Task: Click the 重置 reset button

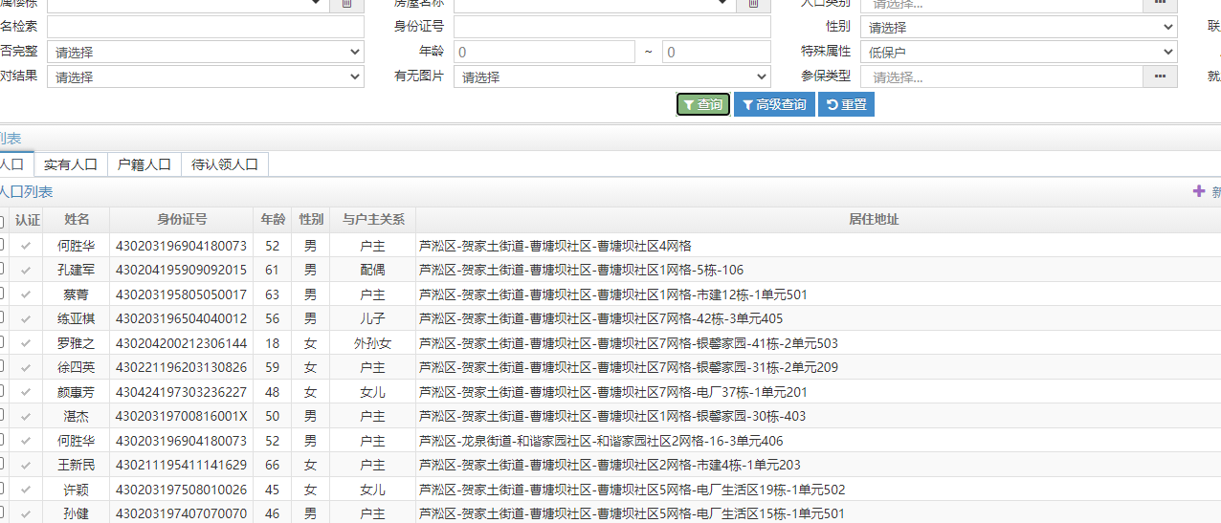Action: 846,104
